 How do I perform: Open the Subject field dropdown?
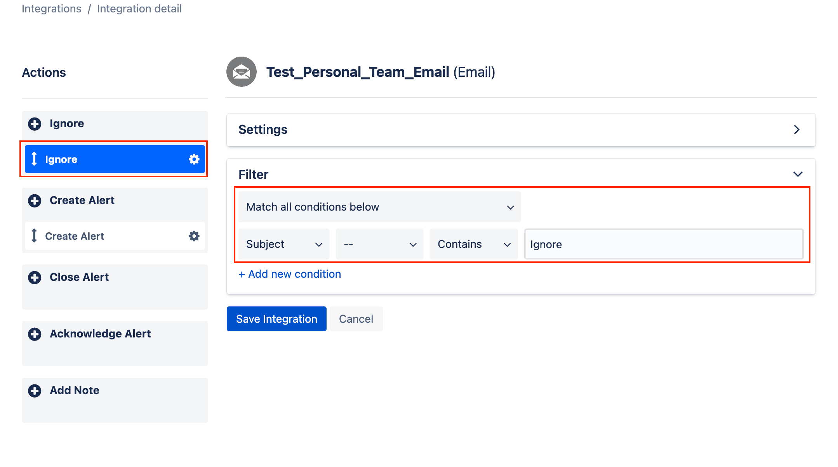(x=284, y=244)
